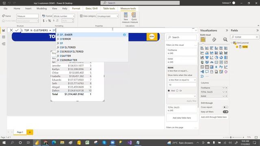Open 'is less than or equal to' dropdown
This screenshot has width=260, height=146.
pyautogui.click(x=182, y=80)
